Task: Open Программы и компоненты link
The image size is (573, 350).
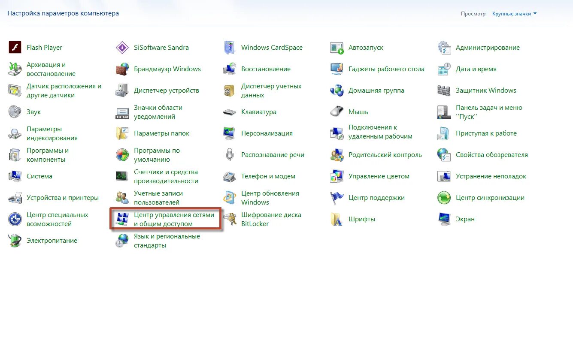Action: pyautogui.click(x=48, y=155)
